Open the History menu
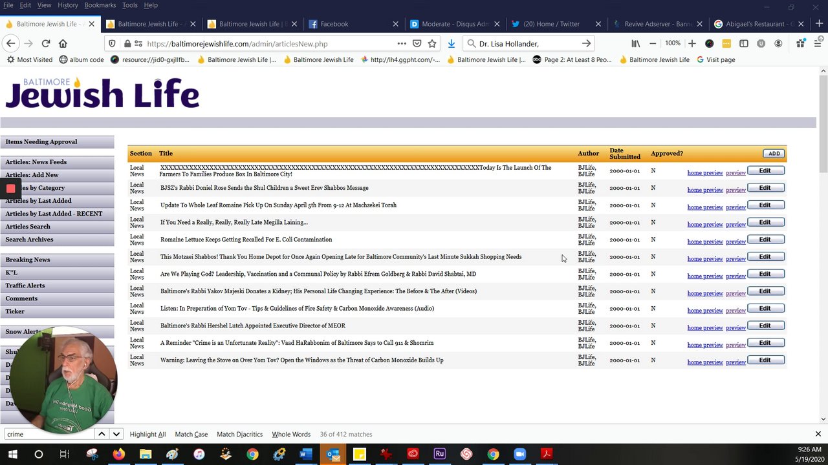The image size is (828, 465). 68,5
